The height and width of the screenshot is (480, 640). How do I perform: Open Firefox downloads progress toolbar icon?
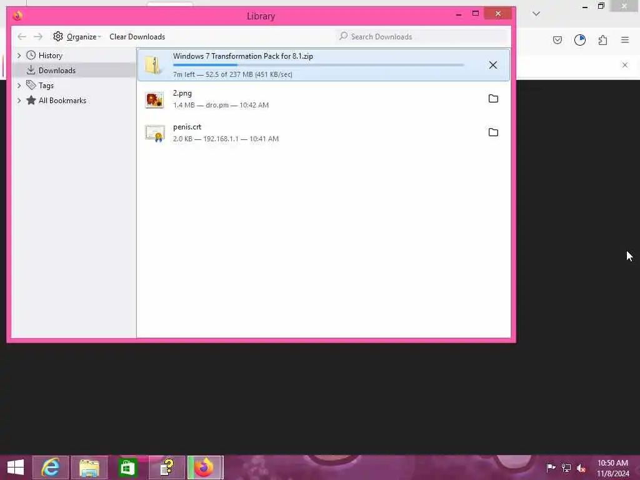[579, 40]
